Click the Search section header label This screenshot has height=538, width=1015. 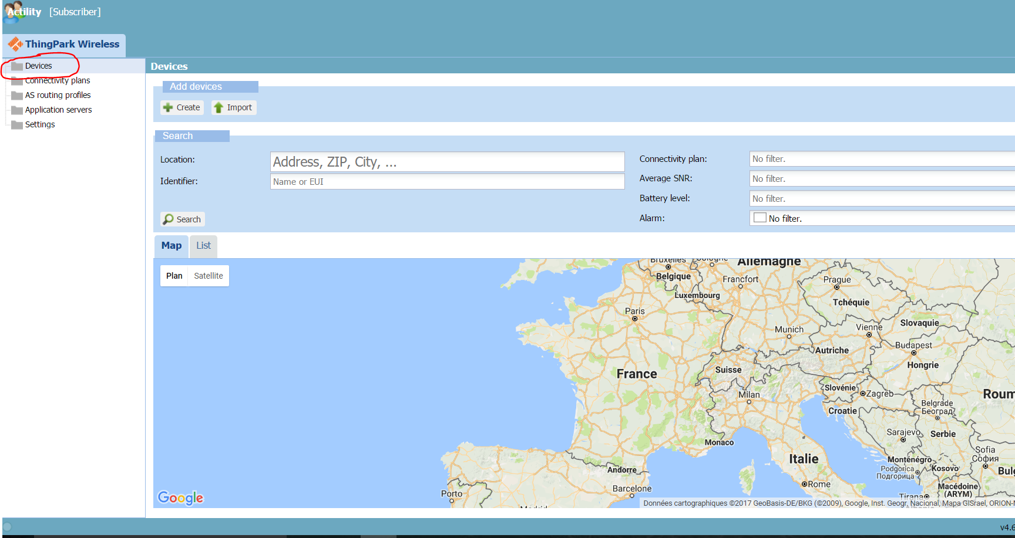click(x=192, y=136)
